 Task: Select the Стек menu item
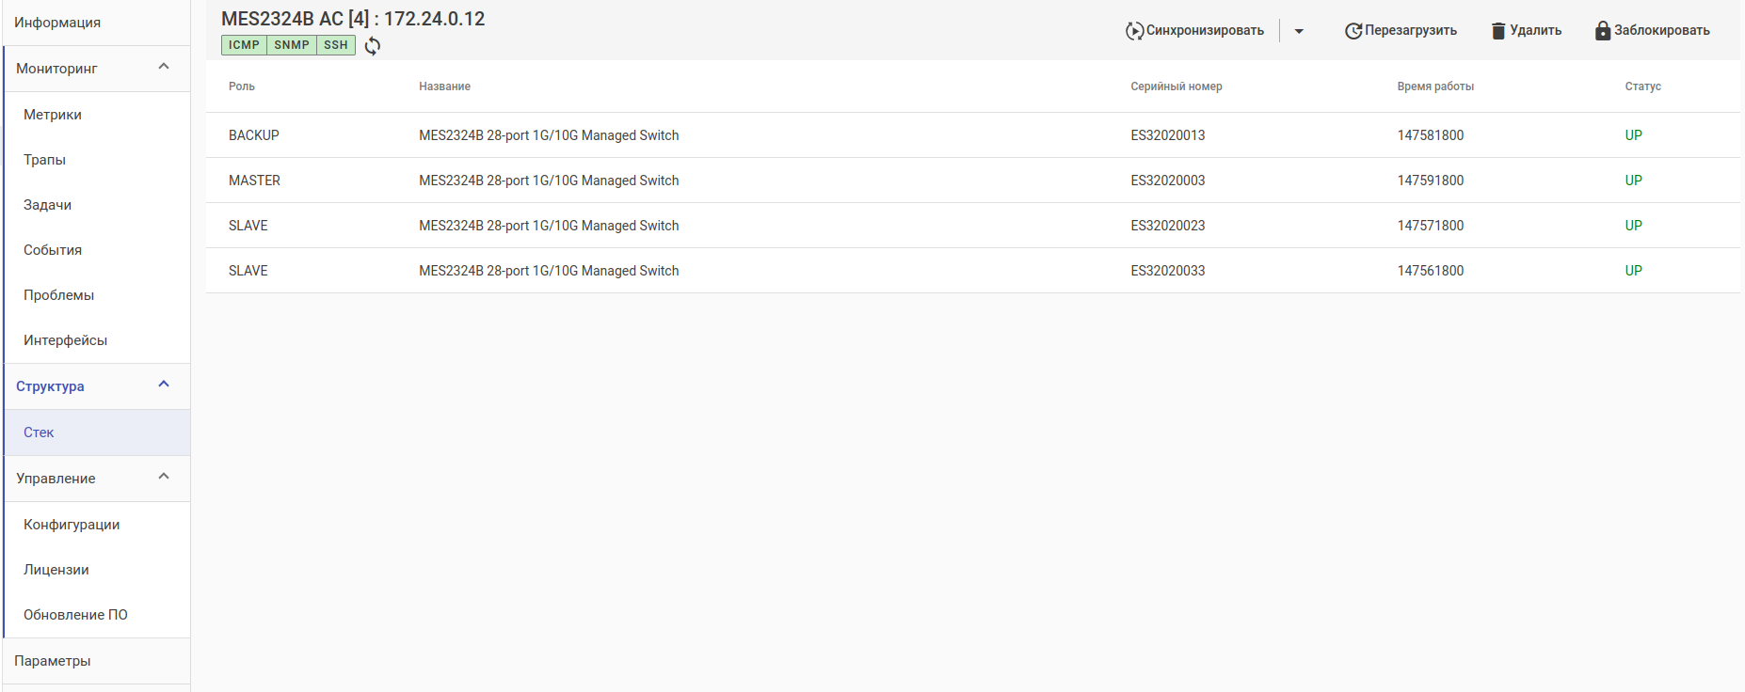pyautogui.click(x=96, y=432)
